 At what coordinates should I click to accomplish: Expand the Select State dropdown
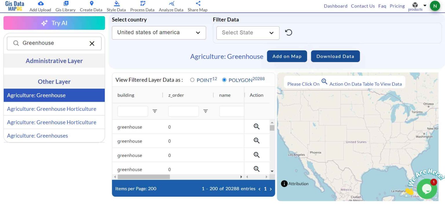(248, 33)
